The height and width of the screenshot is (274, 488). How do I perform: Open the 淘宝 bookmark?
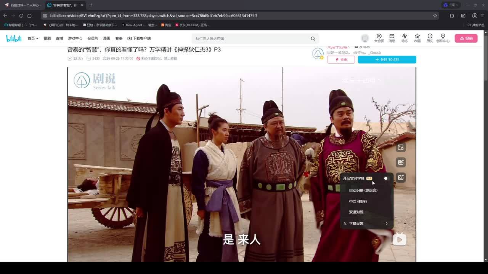tap(166, 25)
